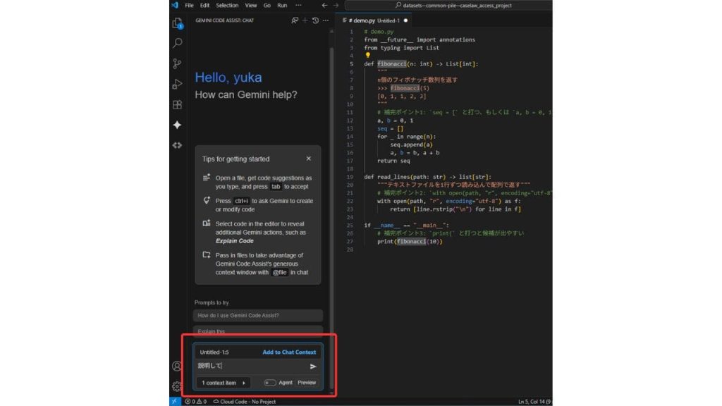This screenshot has height=406, width=722.
Task: Show chat history with clock icon
Action: tap(315, 20)
